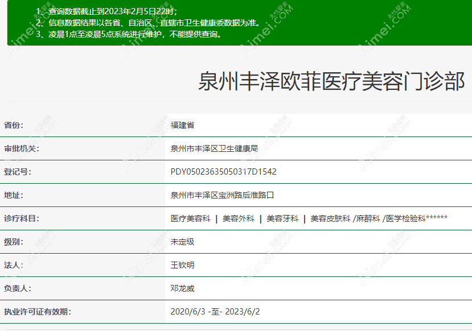Select 美容外科 in the subjects row
This screenshot has height=331, width=472.
[x=239, y=218]
